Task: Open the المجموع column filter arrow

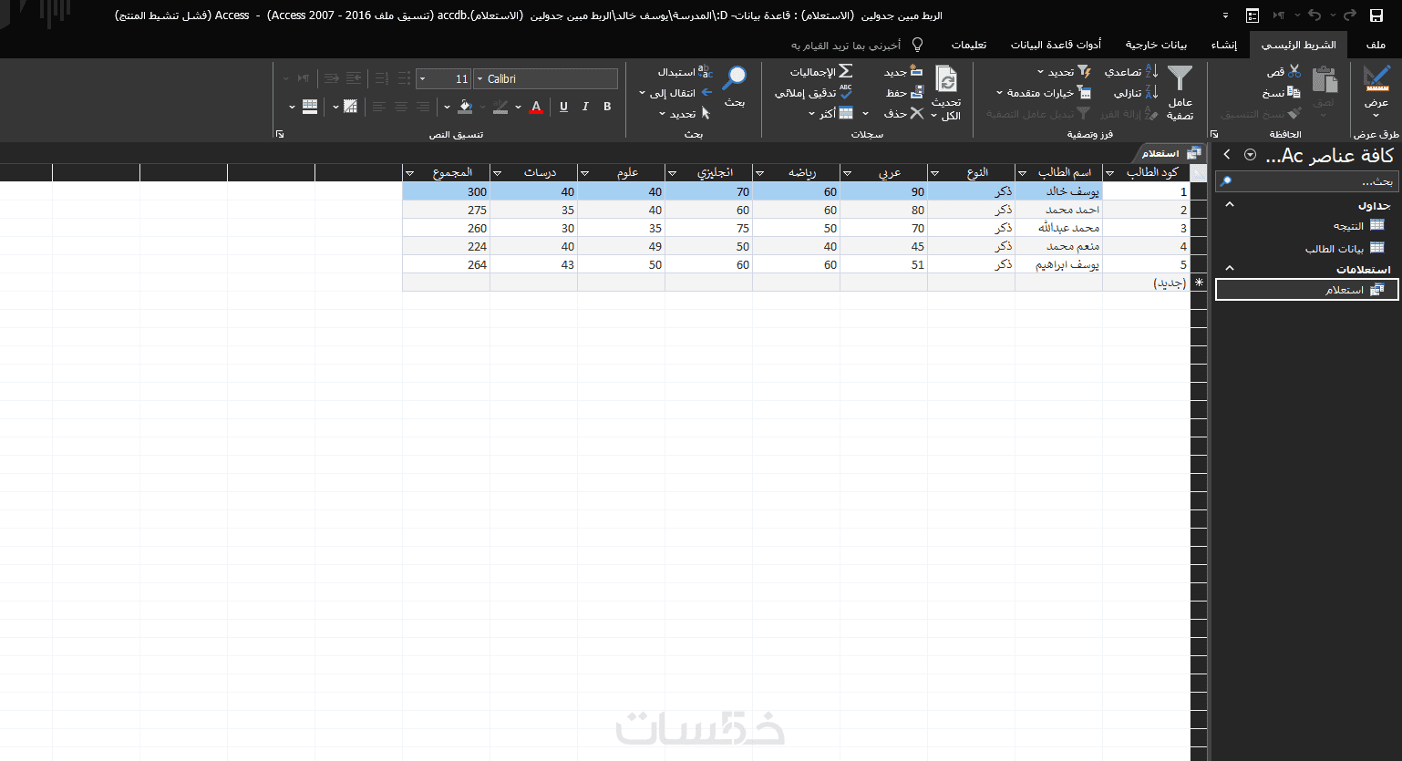Action: tap(409, 173)
